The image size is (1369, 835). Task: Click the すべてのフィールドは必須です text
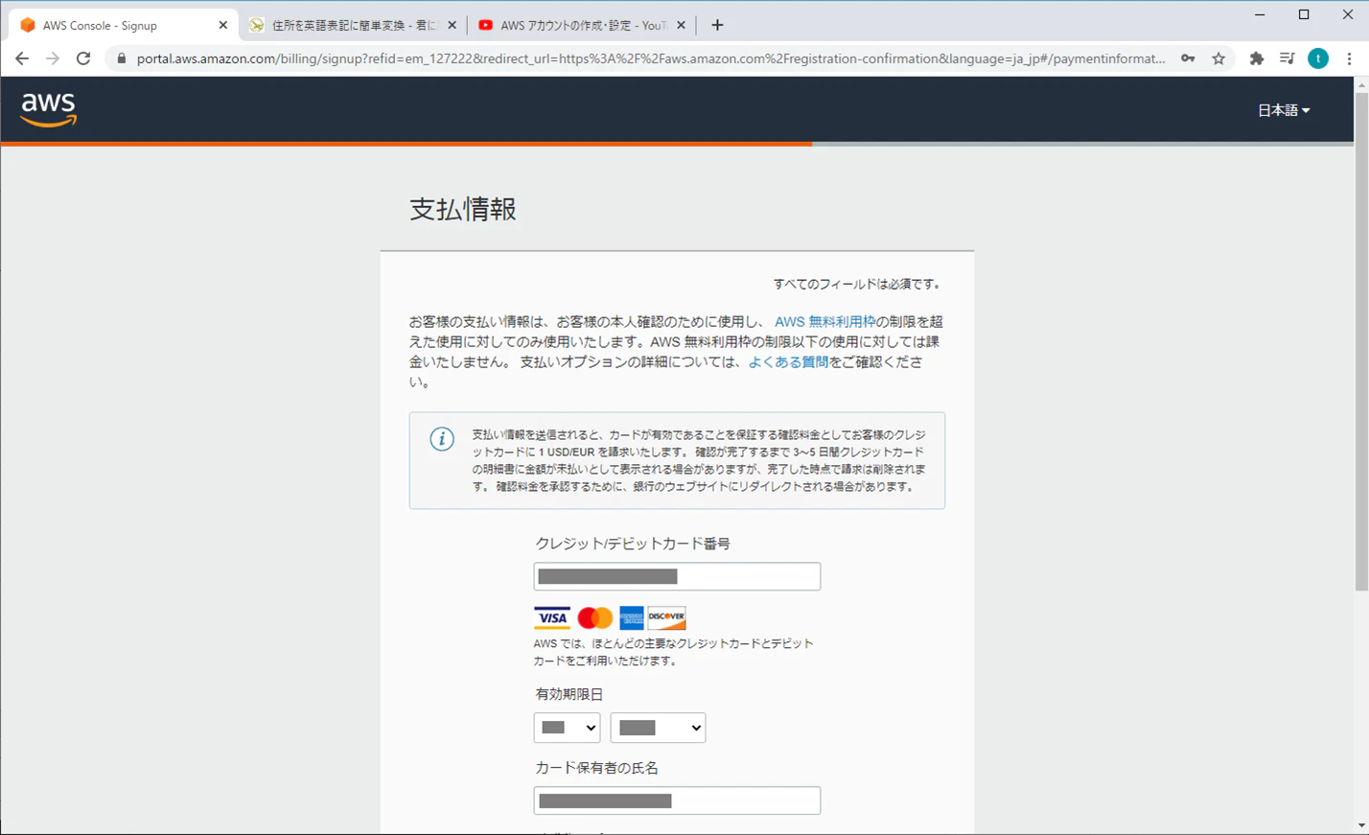point(858,284)
